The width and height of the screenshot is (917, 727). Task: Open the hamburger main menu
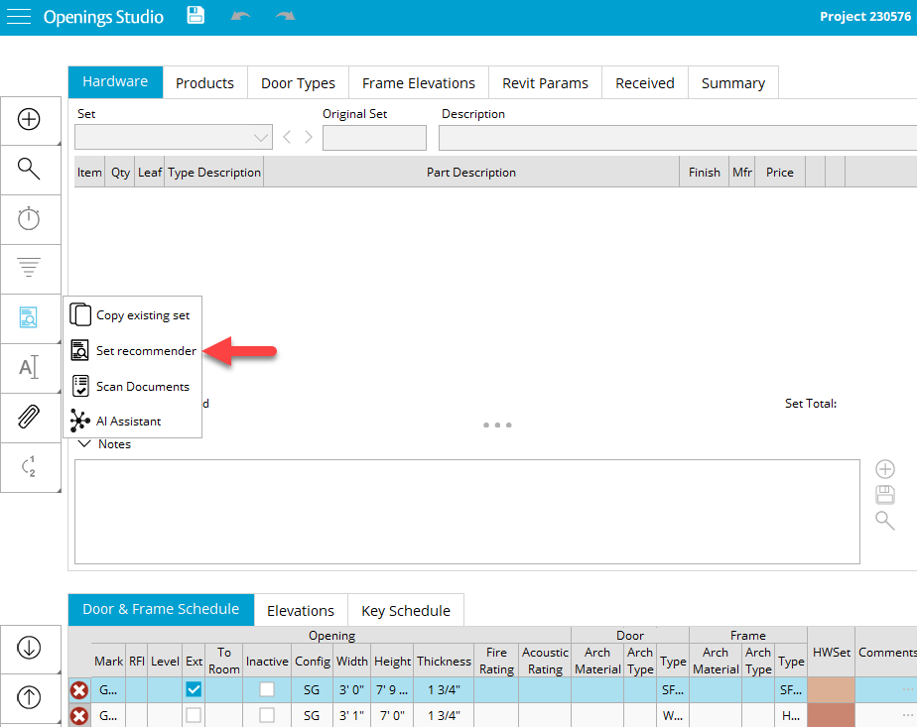[x=19, y=16]
